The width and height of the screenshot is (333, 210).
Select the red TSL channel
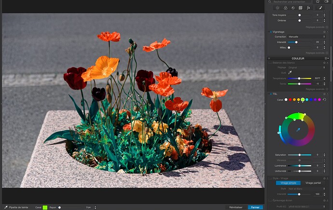click(x=290, y=100)
